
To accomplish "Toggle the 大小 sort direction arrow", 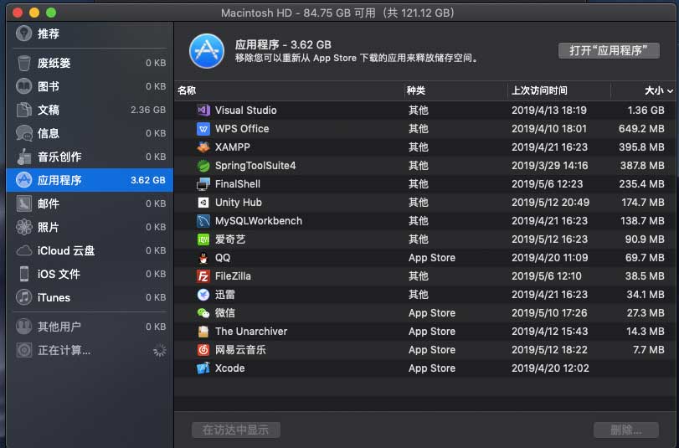I will point(671,90).
